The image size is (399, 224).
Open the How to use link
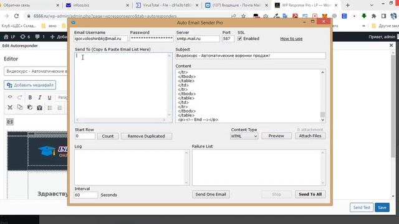point(291,39)
